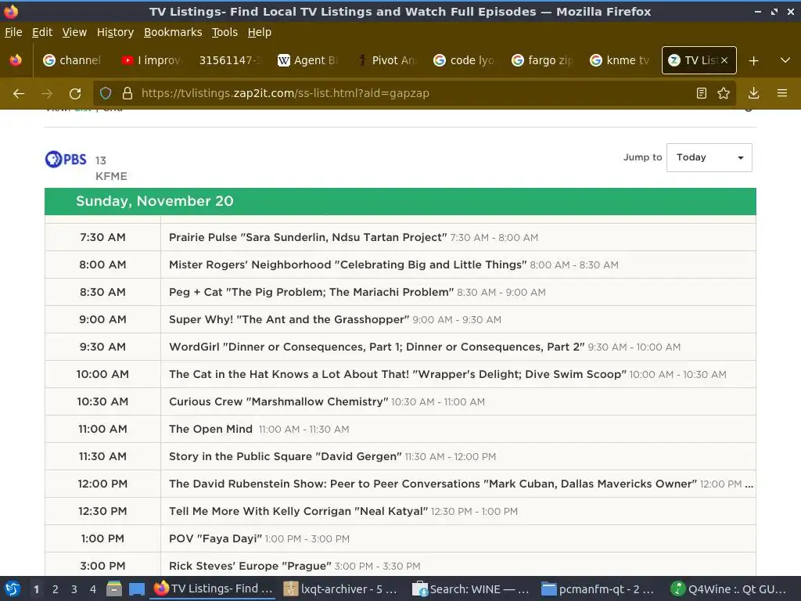Open the File menu
Viewport: 801px width, 601px height.
[13, 32]
